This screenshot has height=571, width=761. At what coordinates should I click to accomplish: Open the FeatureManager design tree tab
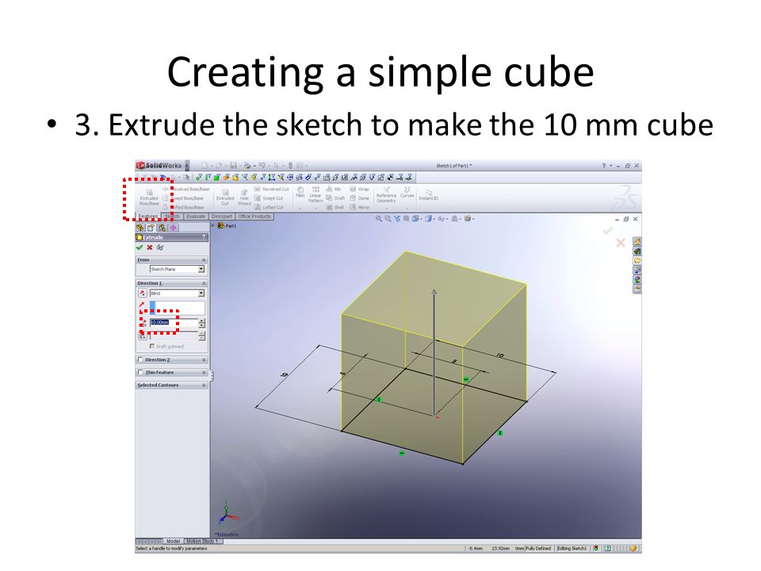141,228
